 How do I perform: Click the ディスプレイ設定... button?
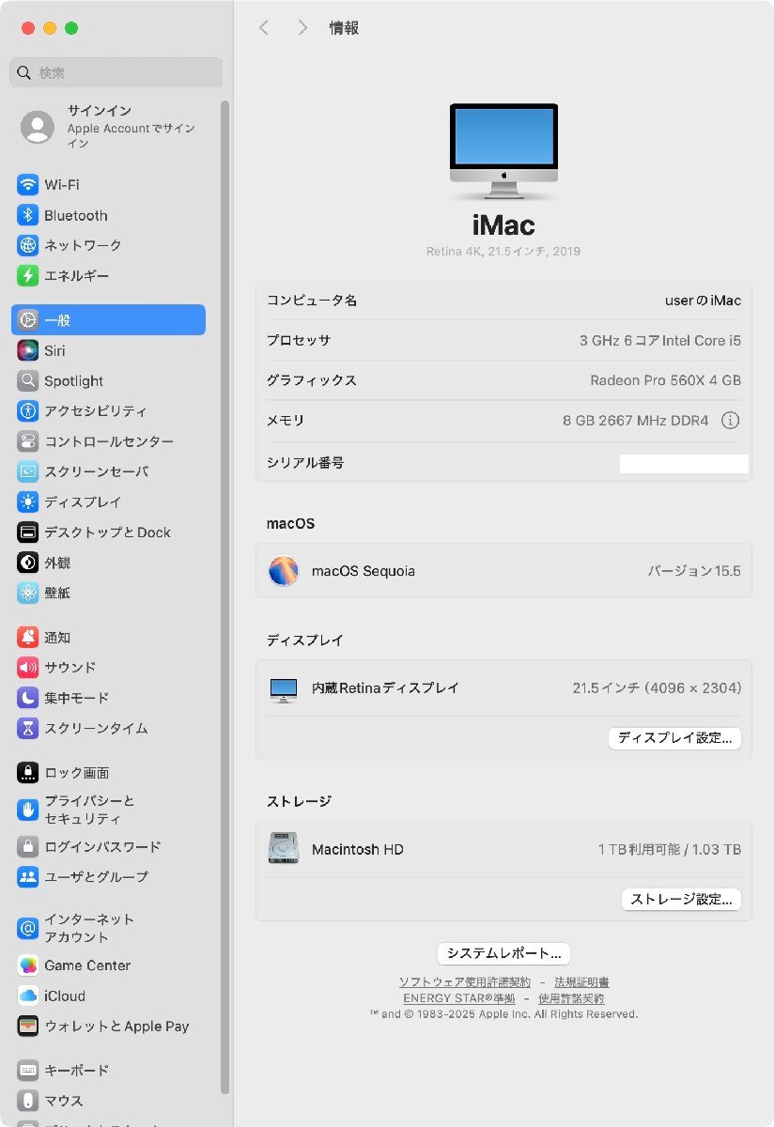coord(674,738)
